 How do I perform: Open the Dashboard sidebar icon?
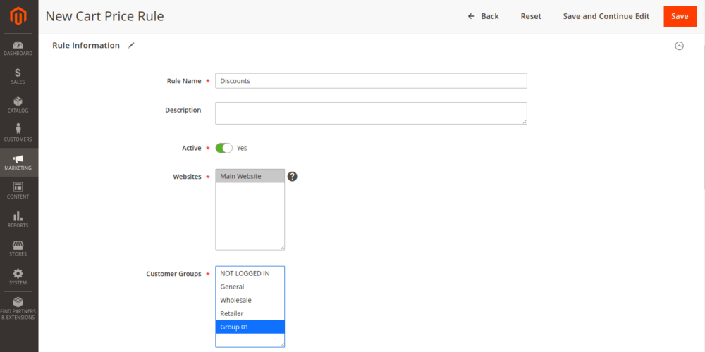pos(18,48)
